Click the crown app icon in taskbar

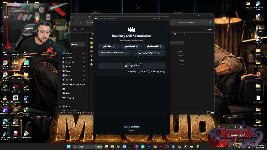pos(191,147)
